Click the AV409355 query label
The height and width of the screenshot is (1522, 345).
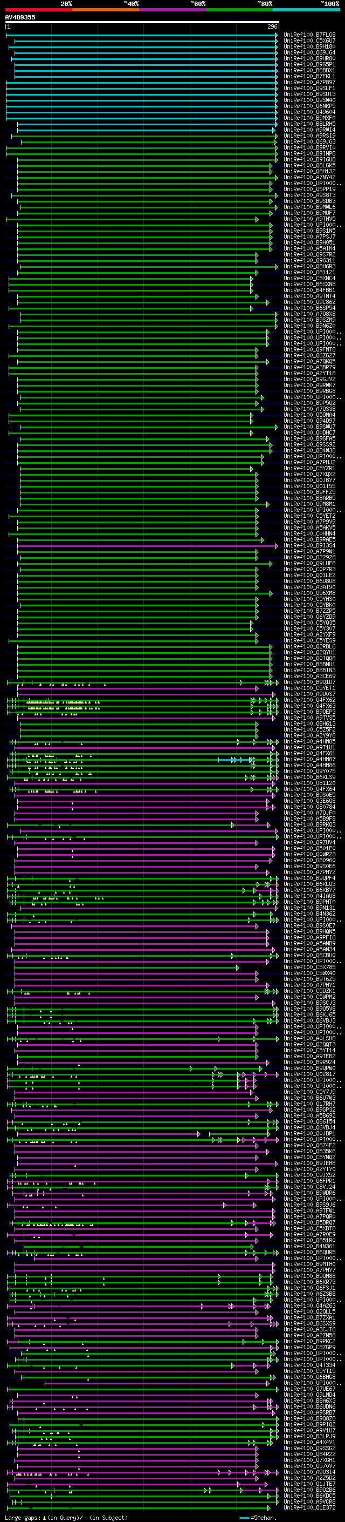pyautogui.click(x=20, y=17)
